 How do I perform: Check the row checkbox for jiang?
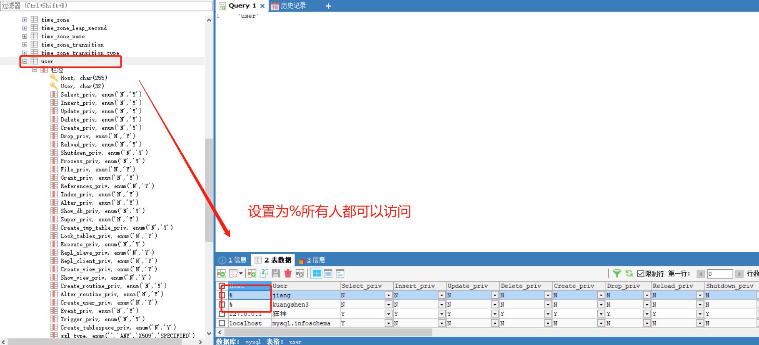point(222,295)
